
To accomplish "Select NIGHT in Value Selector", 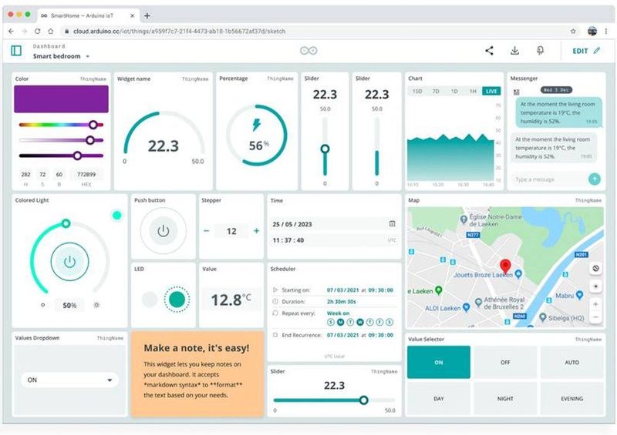I will pyautogui.click(x=505, y=399).
